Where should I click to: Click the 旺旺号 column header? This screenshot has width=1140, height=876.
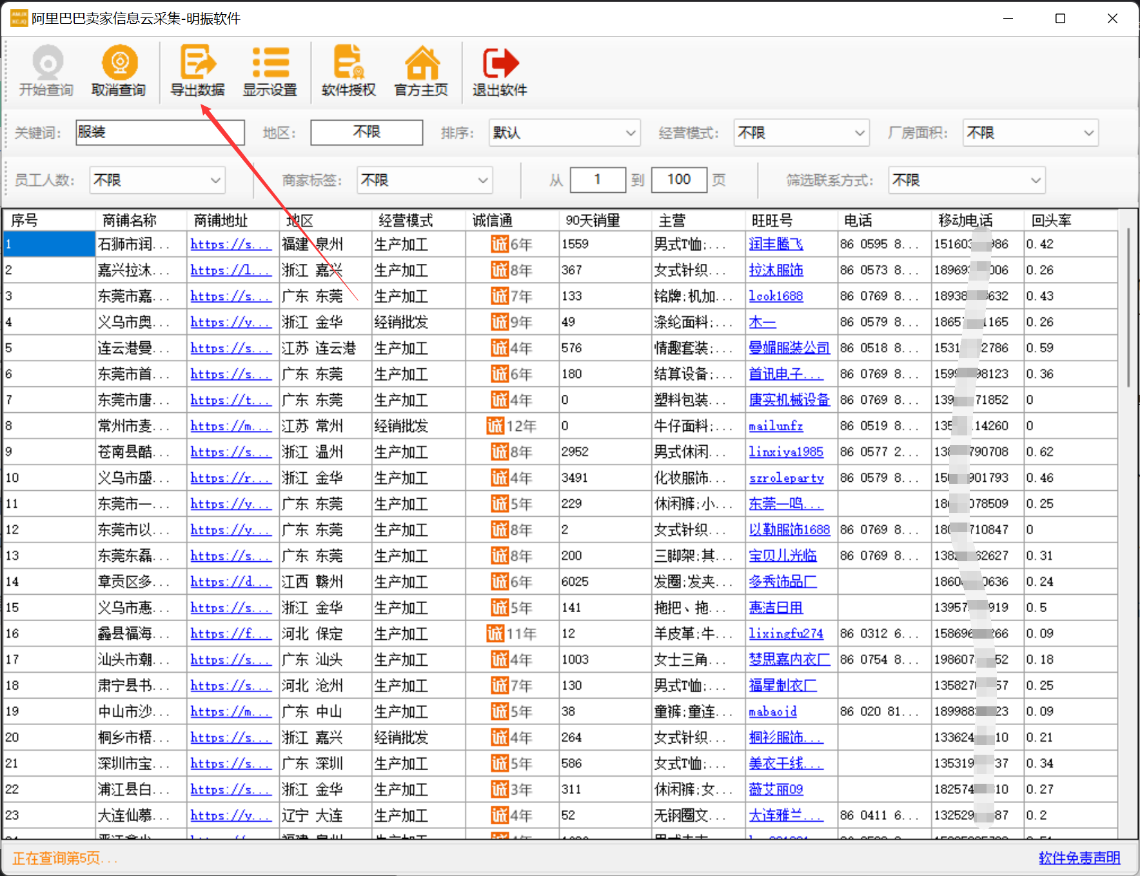click(x=791, y=221)
